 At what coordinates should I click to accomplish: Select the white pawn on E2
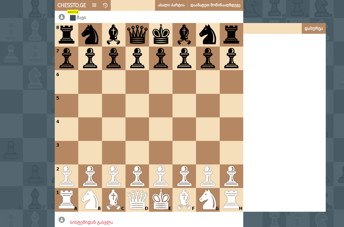(x=161, y=176)
